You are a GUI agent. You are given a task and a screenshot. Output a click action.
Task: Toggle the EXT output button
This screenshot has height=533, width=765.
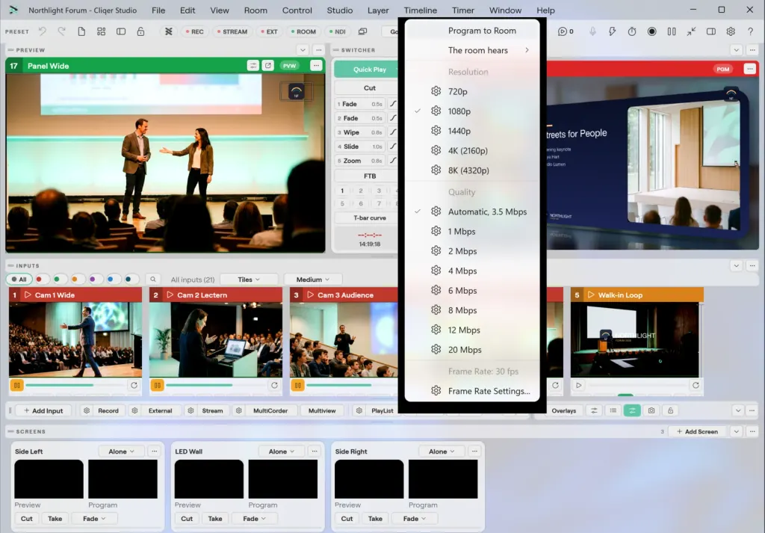269,31
